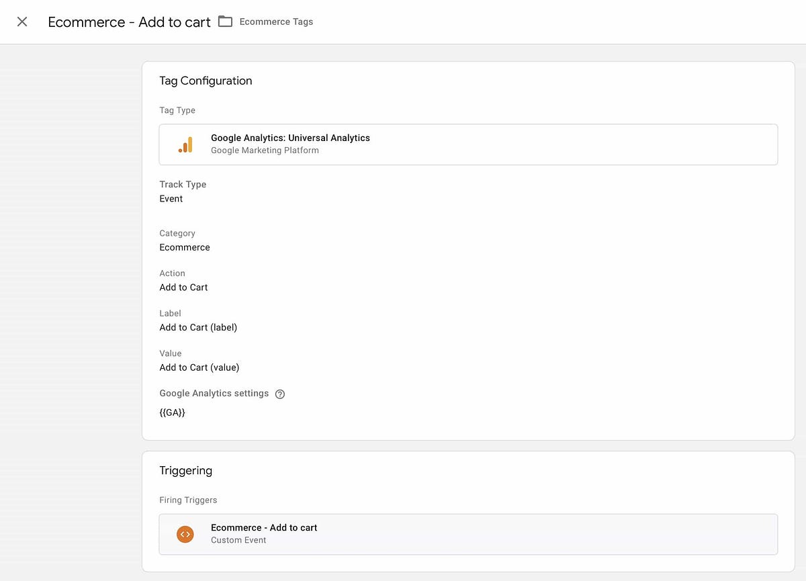
Task: Click the Category value Ecommerce
Action: coord(185,247)
